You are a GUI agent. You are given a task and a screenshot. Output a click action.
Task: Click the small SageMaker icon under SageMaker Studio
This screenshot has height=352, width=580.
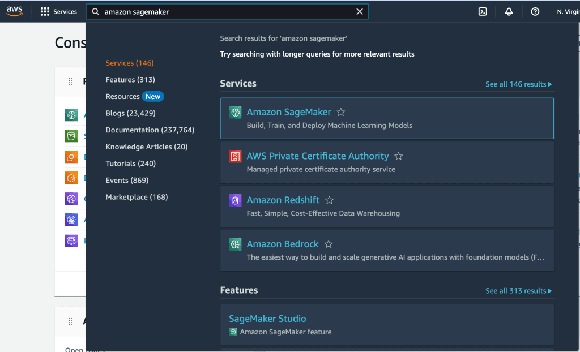click(233, 332)
